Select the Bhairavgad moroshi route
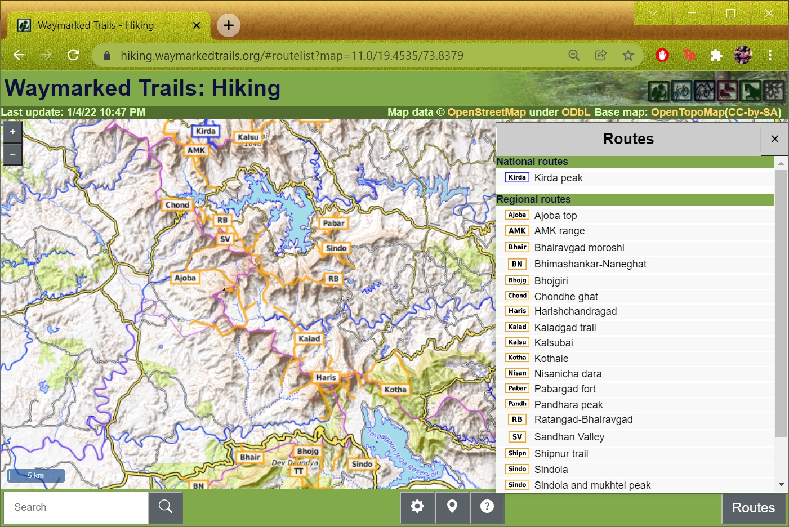Image resolution: width=789 pixels, height=527 pixels. pos(635,247)
